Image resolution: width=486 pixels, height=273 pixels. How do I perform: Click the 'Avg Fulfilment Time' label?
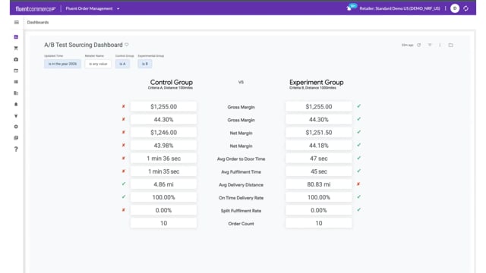pyautogui.click(x=241, y=172)
